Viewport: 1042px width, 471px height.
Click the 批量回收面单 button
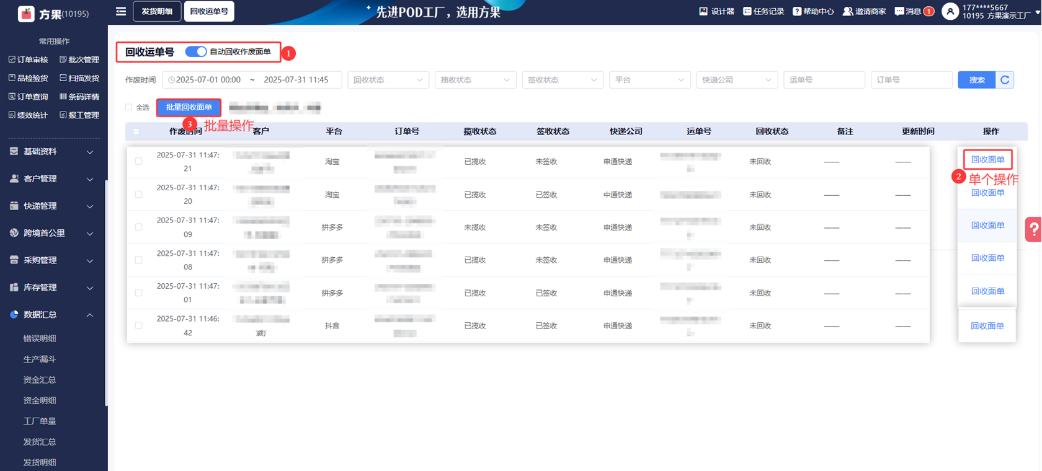click(189, 107)
